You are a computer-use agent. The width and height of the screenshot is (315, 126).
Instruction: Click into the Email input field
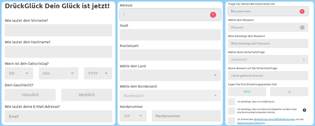pos(58,116)
